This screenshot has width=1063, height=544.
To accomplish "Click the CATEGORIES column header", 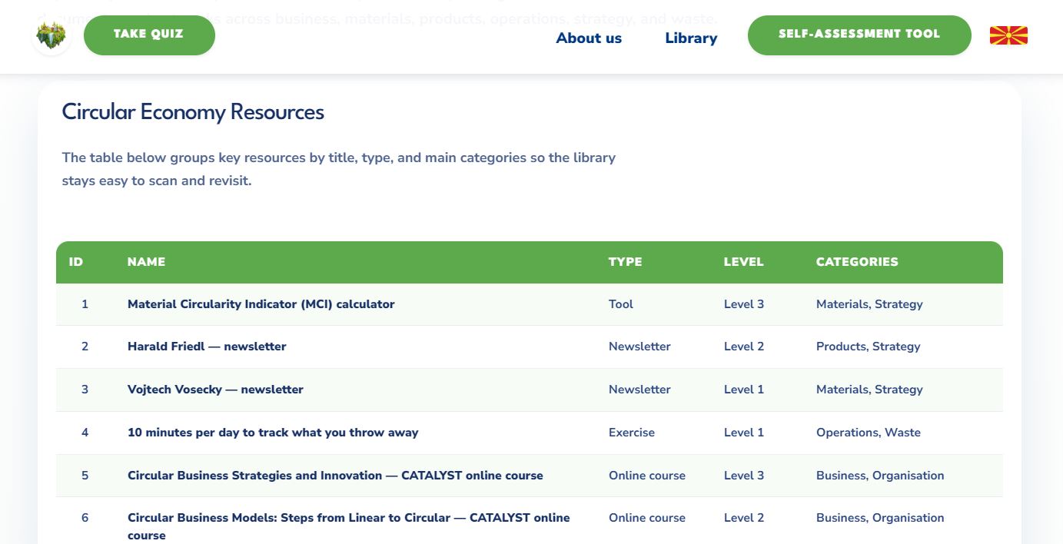I will pos(857,262).
